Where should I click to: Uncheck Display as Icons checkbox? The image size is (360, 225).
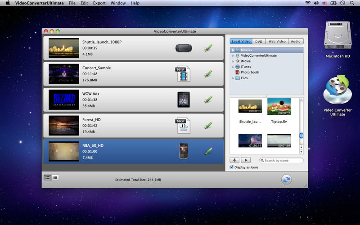pyautogui.click(x=231, y=167)
